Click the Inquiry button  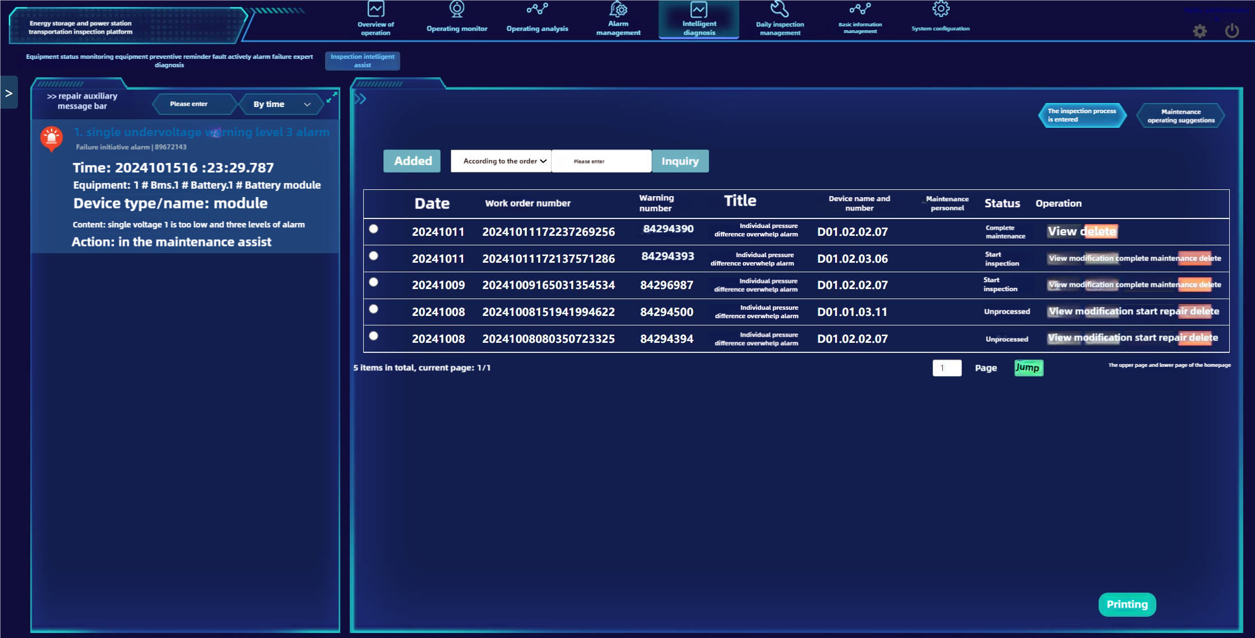pos(680,161)
